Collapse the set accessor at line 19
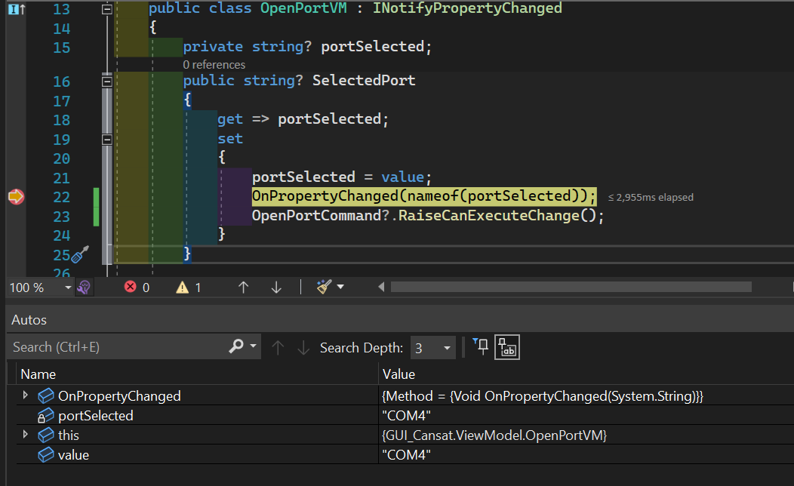Image resolution: width=794 pixels, height=486 pixels. 107,139
